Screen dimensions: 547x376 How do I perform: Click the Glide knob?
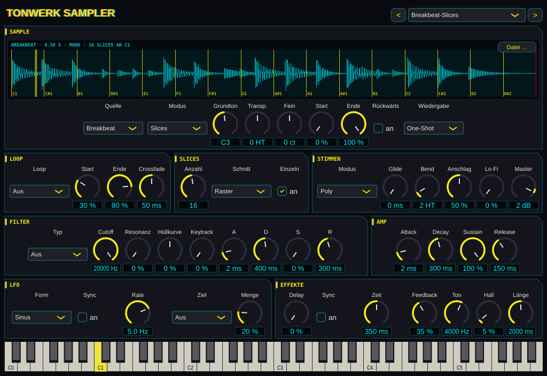pos(395,187)
